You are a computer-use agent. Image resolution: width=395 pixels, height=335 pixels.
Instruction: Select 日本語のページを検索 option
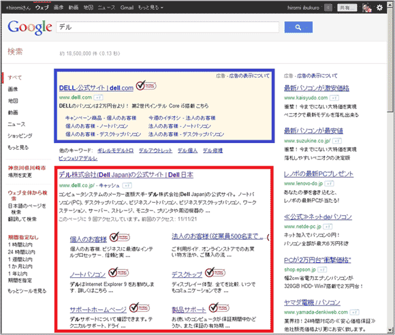(27, 209)
